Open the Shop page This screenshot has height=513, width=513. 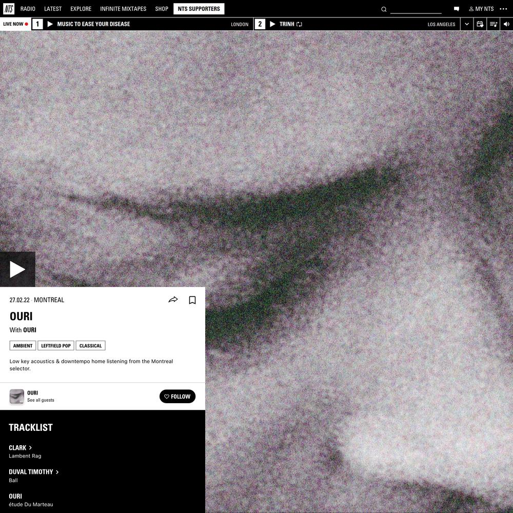pos(162,9)
